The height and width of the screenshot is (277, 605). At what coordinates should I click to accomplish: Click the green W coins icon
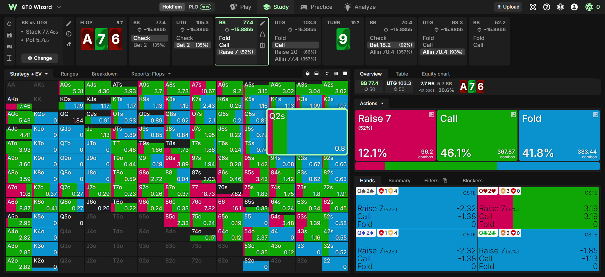coord(589,7)
